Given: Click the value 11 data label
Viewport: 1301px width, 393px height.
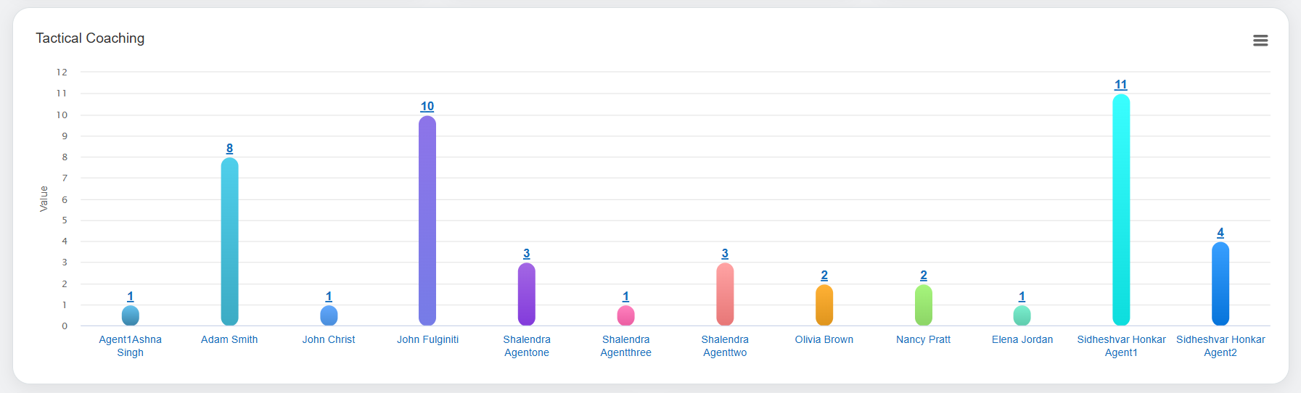Looking at the screenshot, I should (x=1121, y=85).
